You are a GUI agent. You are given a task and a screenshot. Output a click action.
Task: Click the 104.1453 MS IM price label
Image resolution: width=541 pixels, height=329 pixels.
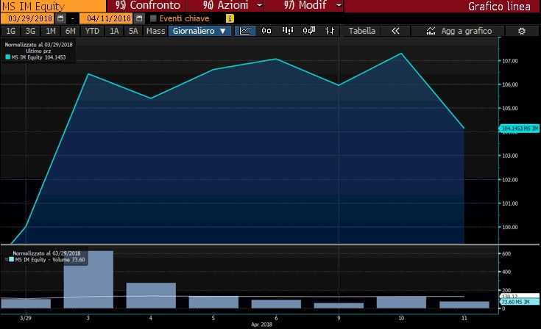[519, 129]
